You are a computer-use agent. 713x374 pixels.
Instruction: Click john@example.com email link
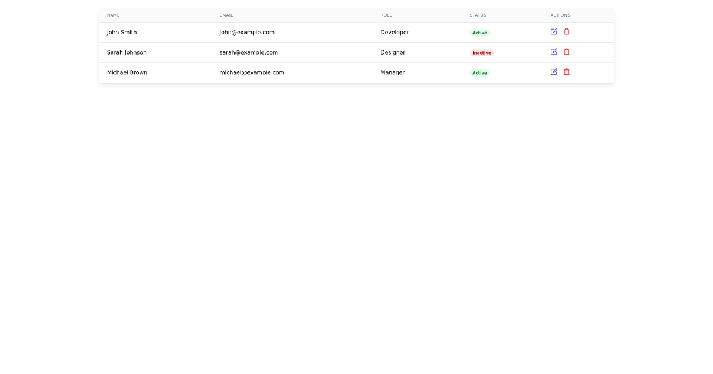click(x=246, y=33)
